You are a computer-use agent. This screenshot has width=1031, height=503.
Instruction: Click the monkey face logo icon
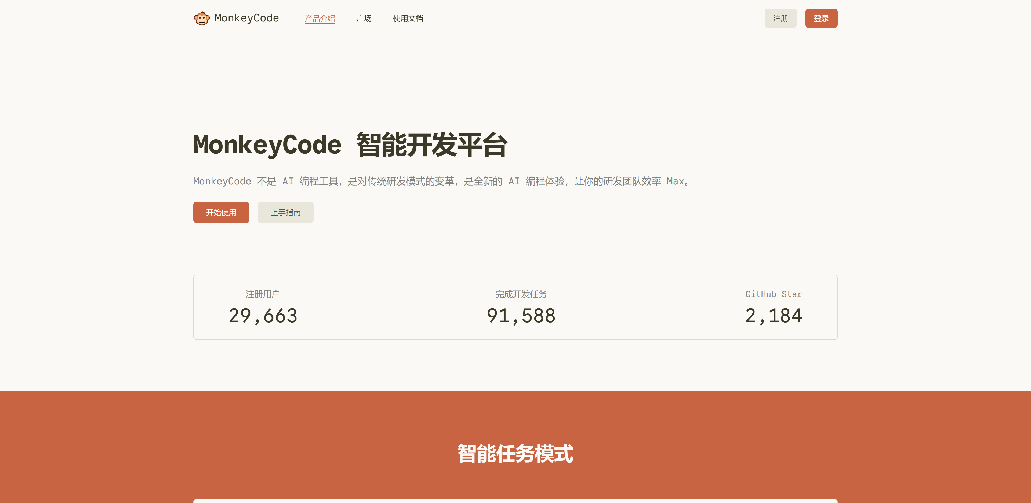pos(201,19)
